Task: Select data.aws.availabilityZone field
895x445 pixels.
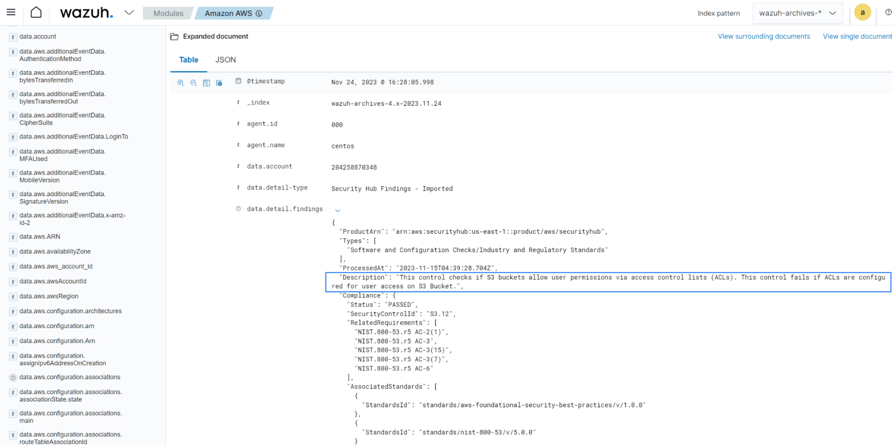Action: click(x=55, y=252)
